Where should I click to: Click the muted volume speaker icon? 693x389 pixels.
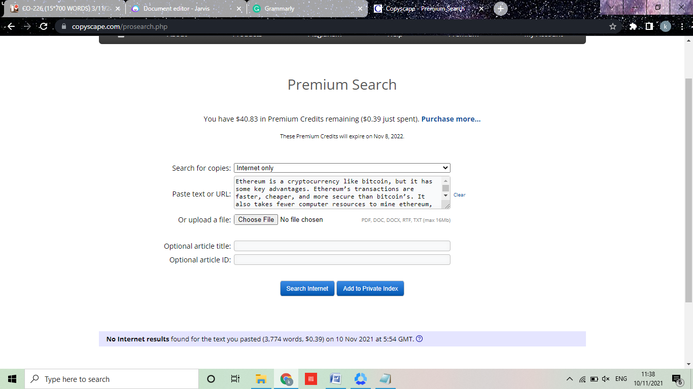click(606, 379)
